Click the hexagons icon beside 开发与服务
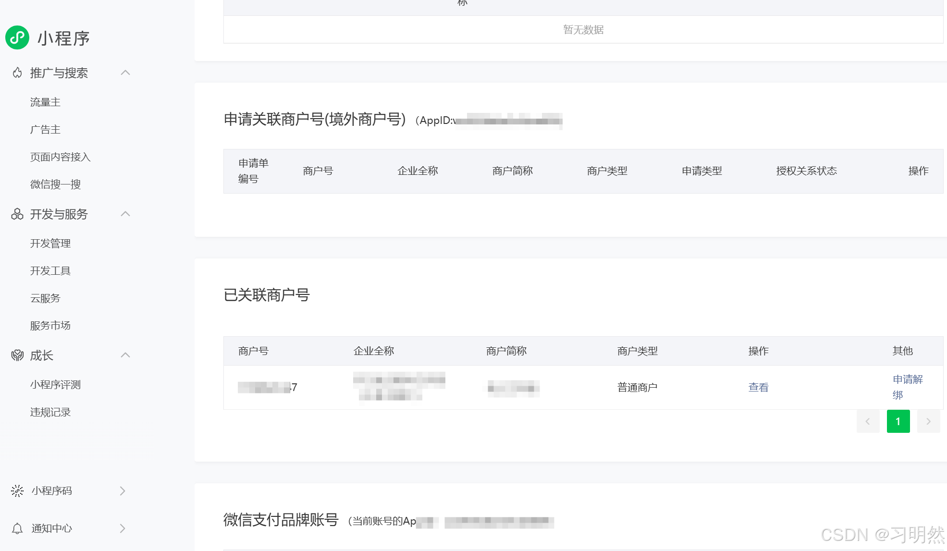Screen dimensions: 947x551 [x=17, y=214]
